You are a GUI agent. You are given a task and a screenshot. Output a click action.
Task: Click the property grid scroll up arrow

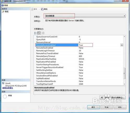coord(125,37)
